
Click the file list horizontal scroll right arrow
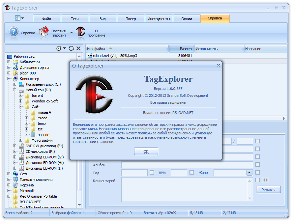point(284,118)
